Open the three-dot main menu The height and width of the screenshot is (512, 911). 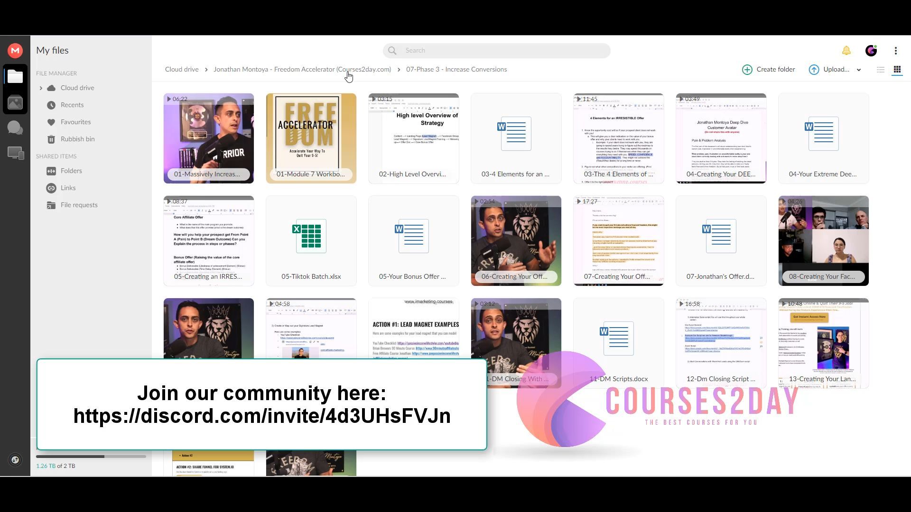click(896, 50)
